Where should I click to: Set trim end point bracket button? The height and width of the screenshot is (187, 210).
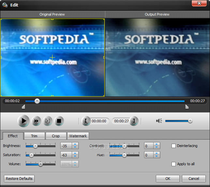point(134,121)
